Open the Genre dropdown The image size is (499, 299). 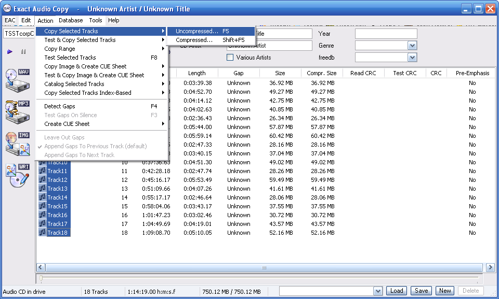coord(412,46)
